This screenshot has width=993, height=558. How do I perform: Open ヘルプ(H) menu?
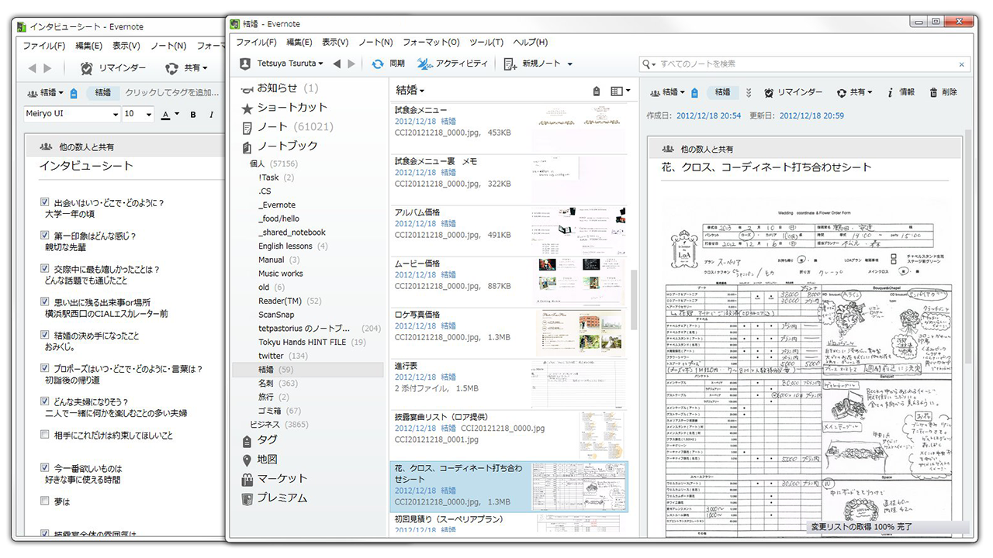tap(531, 43)
